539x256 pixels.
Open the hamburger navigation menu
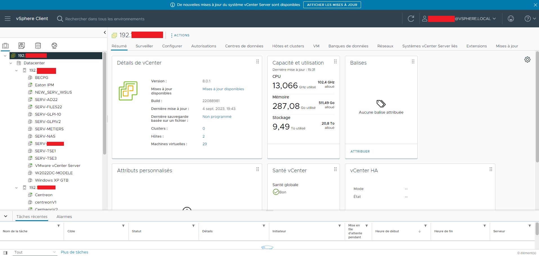click(x=8, y=19)
